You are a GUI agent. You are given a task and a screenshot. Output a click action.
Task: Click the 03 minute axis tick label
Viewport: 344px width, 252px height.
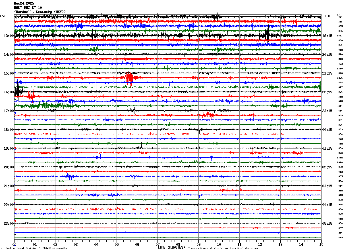tap(76, 244)
